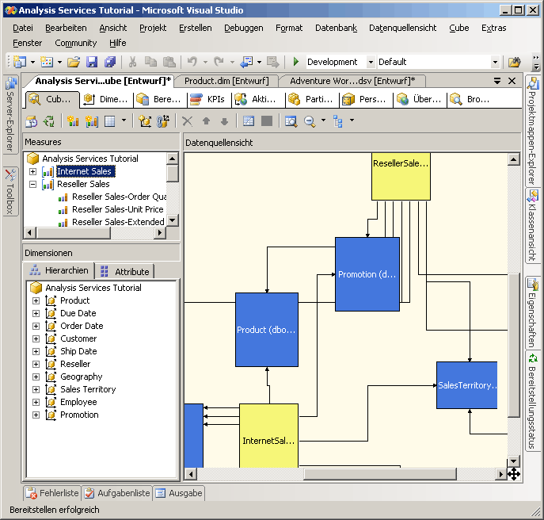Screen dimensions: 544x520
Task: Click the Open File folder icon
Action: pos(74,62)
